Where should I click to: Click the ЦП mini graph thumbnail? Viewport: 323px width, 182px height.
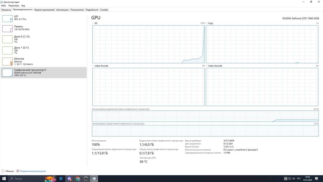click(x=7, y=18)
